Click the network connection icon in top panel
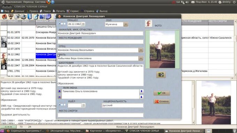237x133 pixels. click(x=183, y=2)
